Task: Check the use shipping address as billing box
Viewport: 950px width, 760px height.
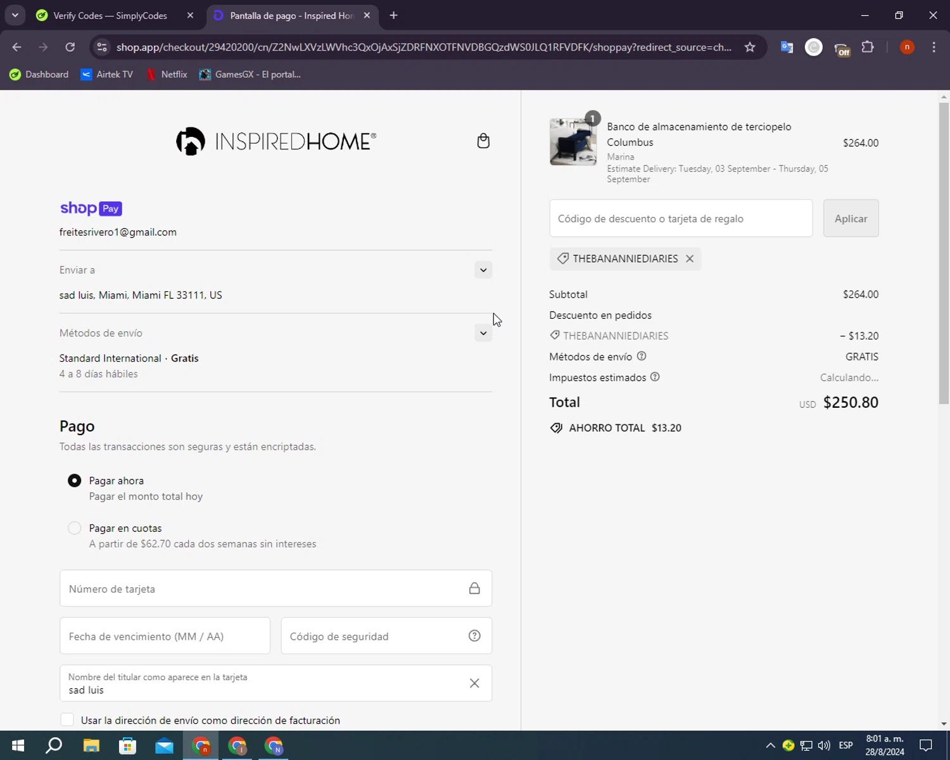Action: (66, 720)
